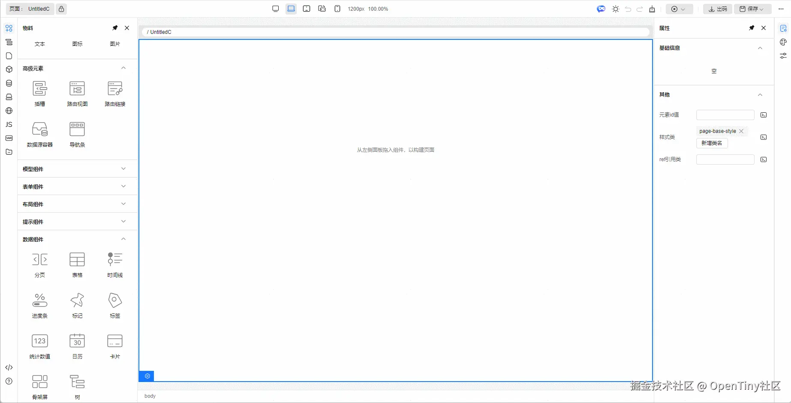Expand the 提示组件 section
Image resolution: width=791 pixels, height=403 pixels.
click(x=123, y=221)
